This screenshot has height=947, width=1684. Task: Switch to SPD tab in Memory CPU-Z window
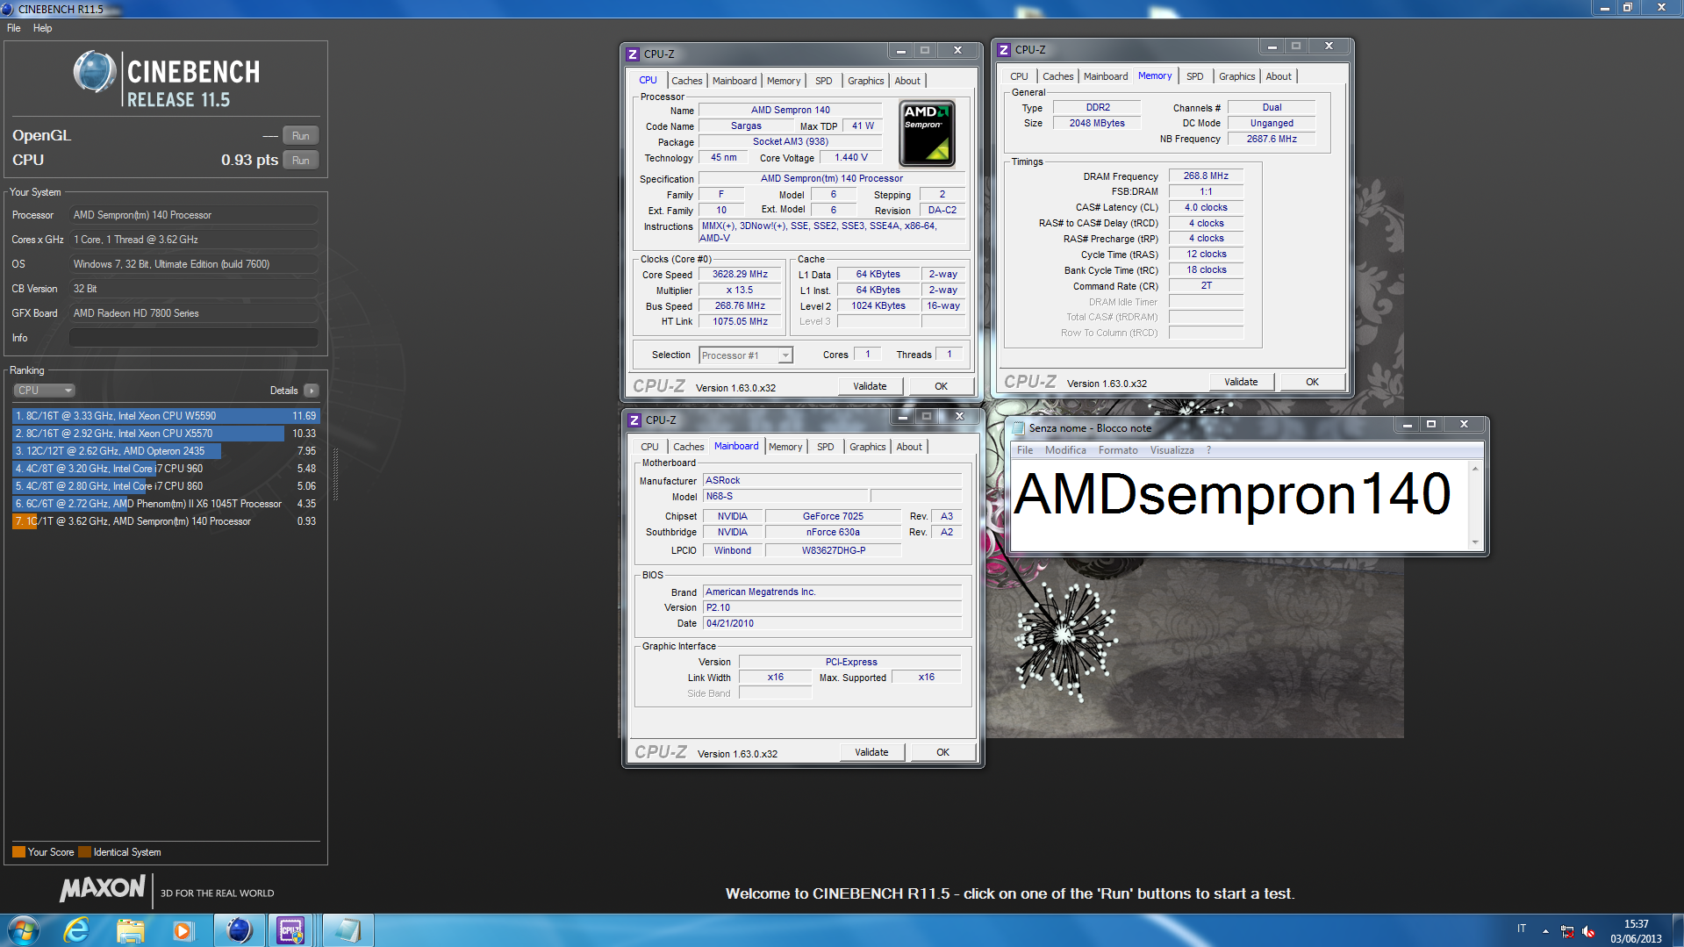(1194, 76)
